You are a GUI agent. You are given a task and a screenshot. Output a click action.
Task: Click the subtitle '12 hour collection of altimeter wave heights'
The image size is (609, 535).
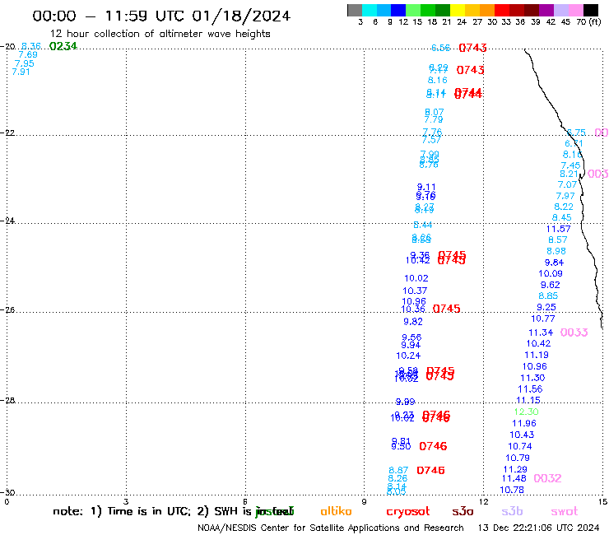(160, 34)
